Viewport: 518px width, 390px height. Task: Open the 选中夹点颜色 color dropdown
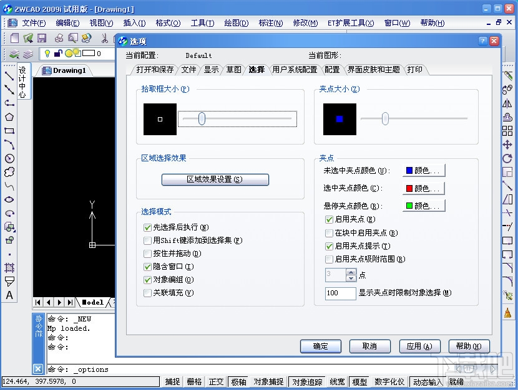tap(424, 188)
